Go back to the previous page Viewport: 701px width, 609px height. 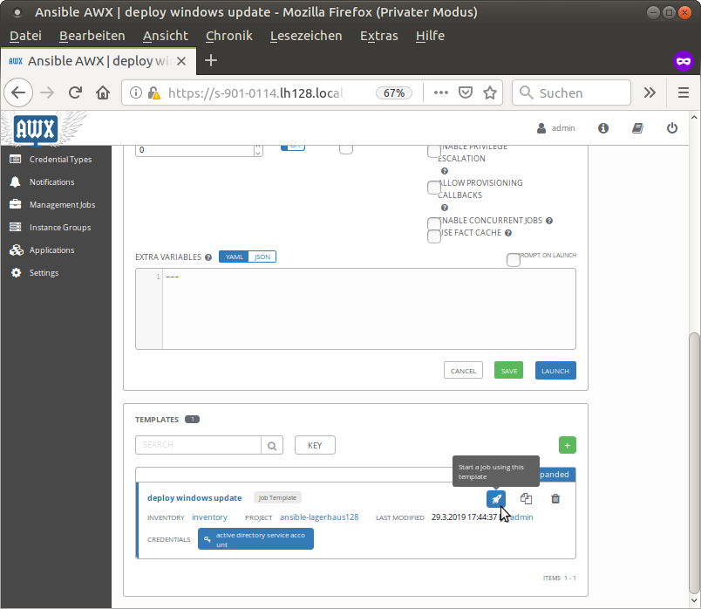tap(18, 92)
